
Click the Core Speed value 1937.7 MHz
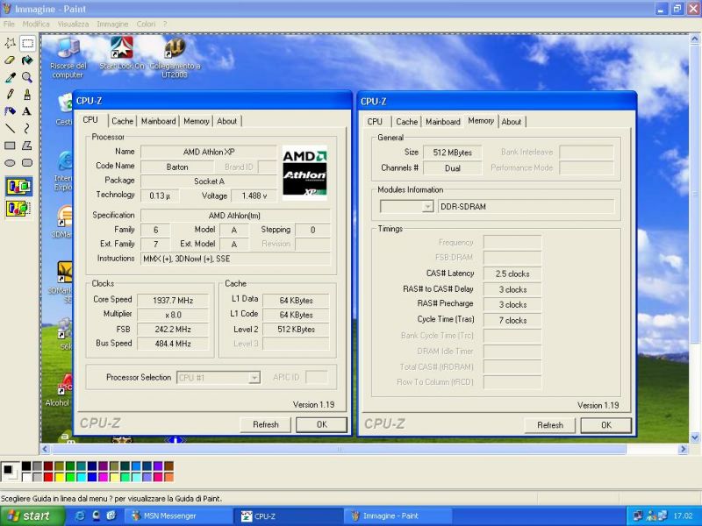coord(173,301)
